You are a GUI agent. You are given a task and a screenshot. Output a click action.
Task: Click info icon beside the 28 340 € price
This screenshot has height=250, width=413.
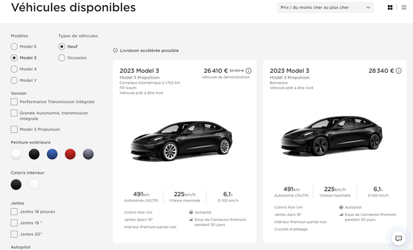click(399, 71)
